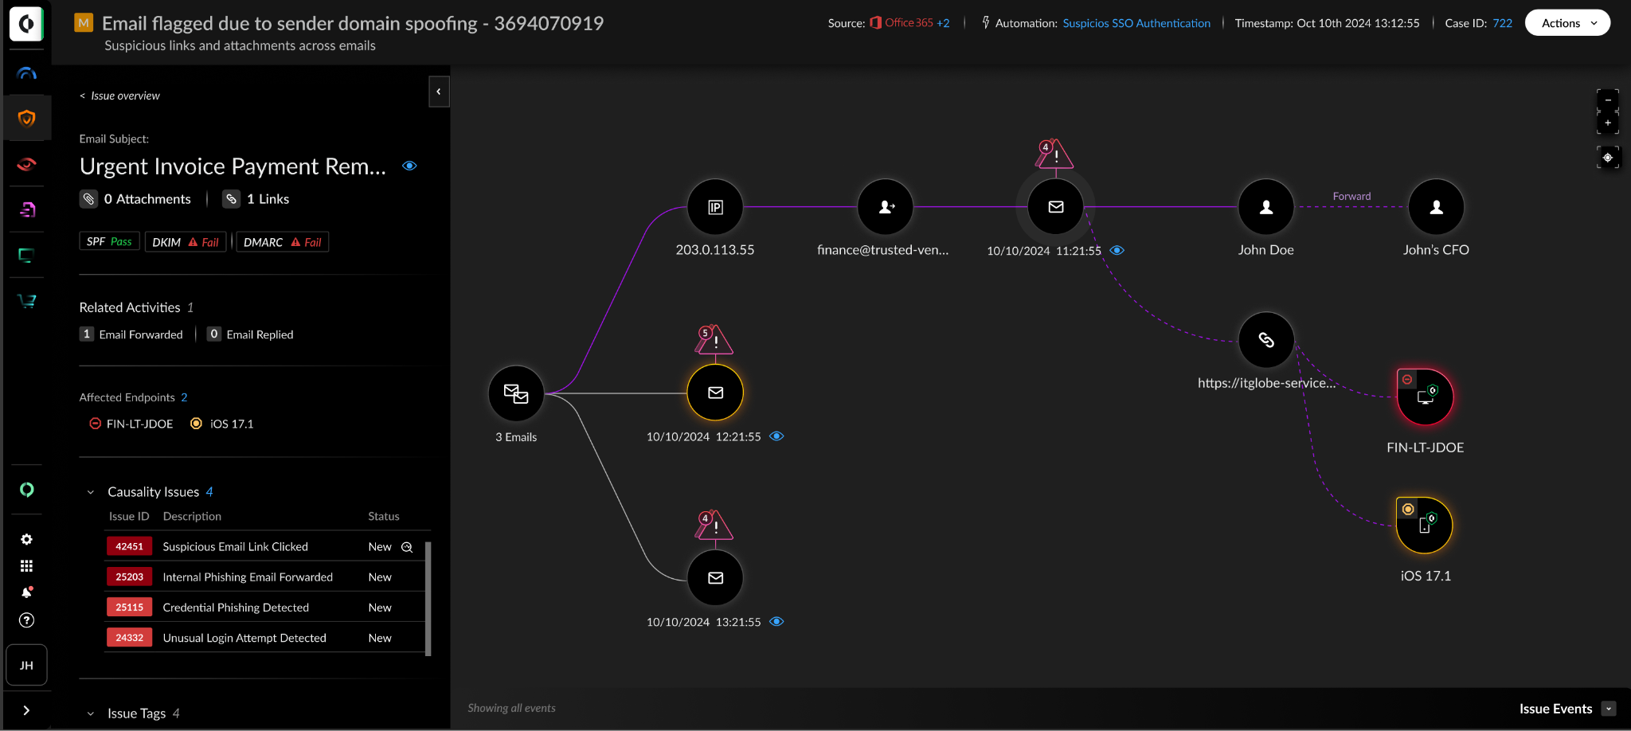Toggle eye icon next to email subject
The height and width of the screenshot is (731, 1631).
tap(409, 166)
